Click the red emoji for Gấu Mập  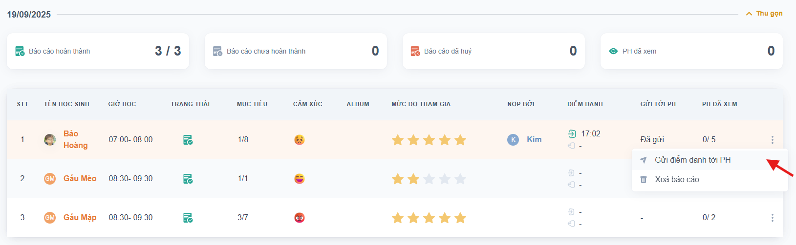pyautogui.click(x=300, y=218)
